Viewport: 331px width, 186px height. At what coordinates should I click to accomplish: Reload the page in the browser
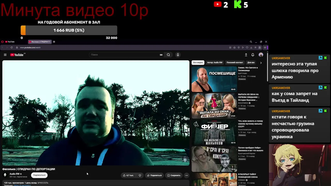pos(12,48)
